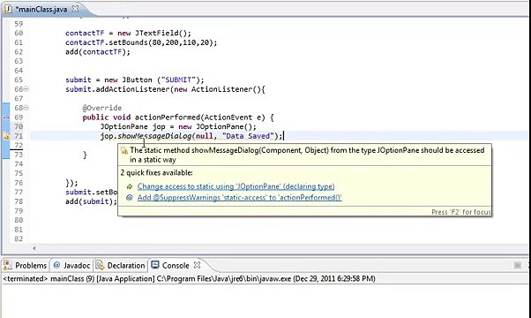
Task: Click on the 'Data Saved' string in line 71
Action: [x=248, y=136]
